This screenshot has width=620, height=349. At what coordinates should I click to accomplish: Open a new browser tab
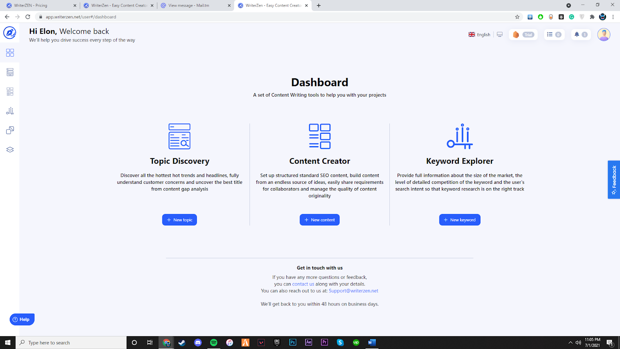(319, 5)
